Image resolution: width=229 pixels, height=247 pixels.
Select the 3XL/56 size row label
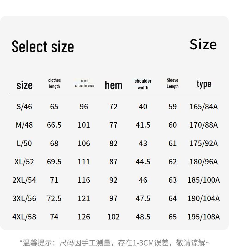click(24, 198)
